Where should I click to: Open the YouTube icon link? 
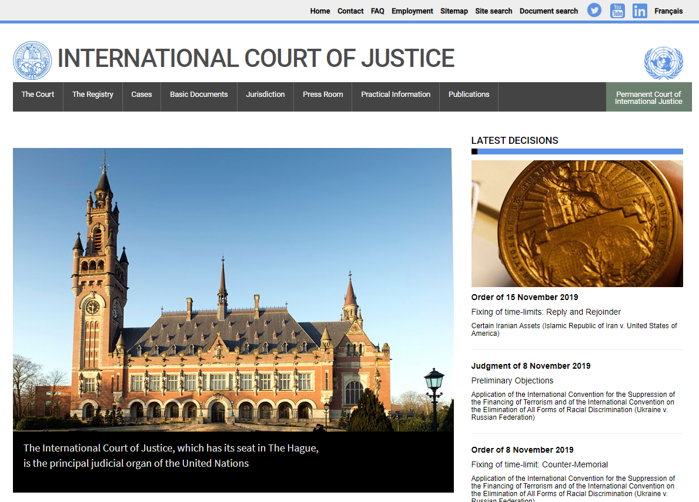[x=617, y=11]
